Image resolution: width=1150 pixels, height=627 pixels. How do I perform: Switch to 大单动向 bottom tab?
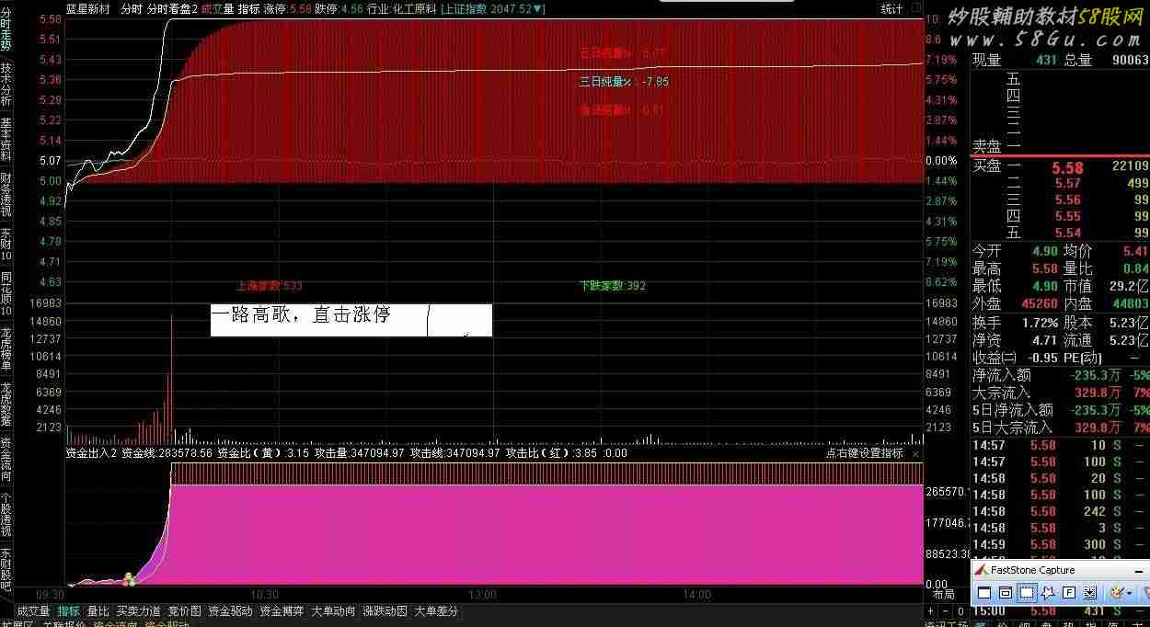click(x=333, y=610)
